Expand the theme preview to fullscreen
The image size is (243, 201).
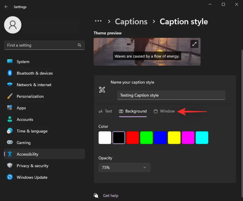pos(194,44)
